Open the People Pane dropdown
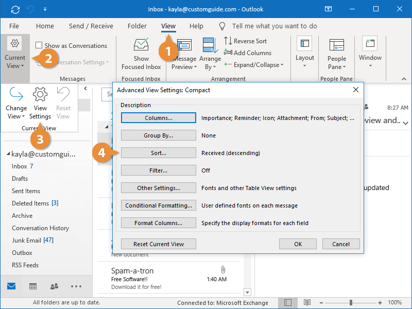412x309 pixels. (x=337, y=55)
